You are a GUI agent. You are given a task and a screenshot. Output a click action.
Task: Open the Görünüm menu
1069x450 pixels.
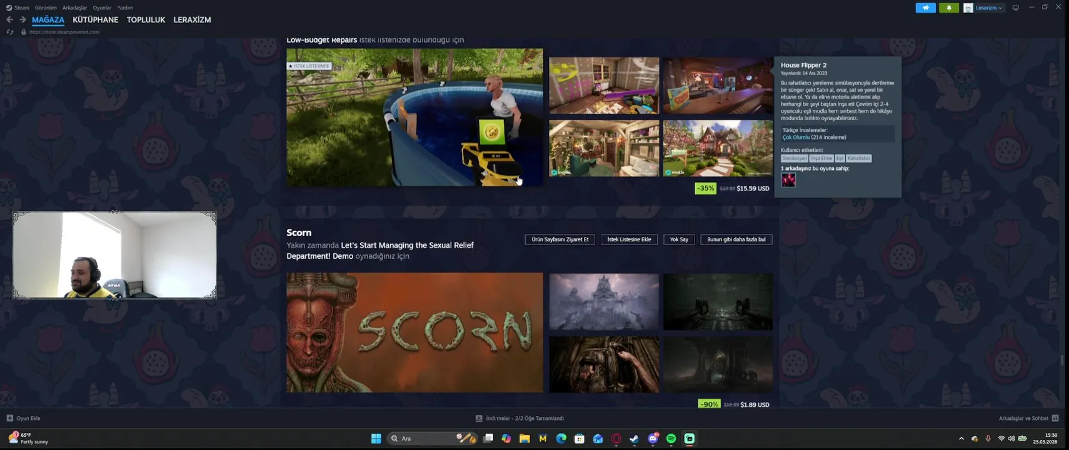coord(46,7)
